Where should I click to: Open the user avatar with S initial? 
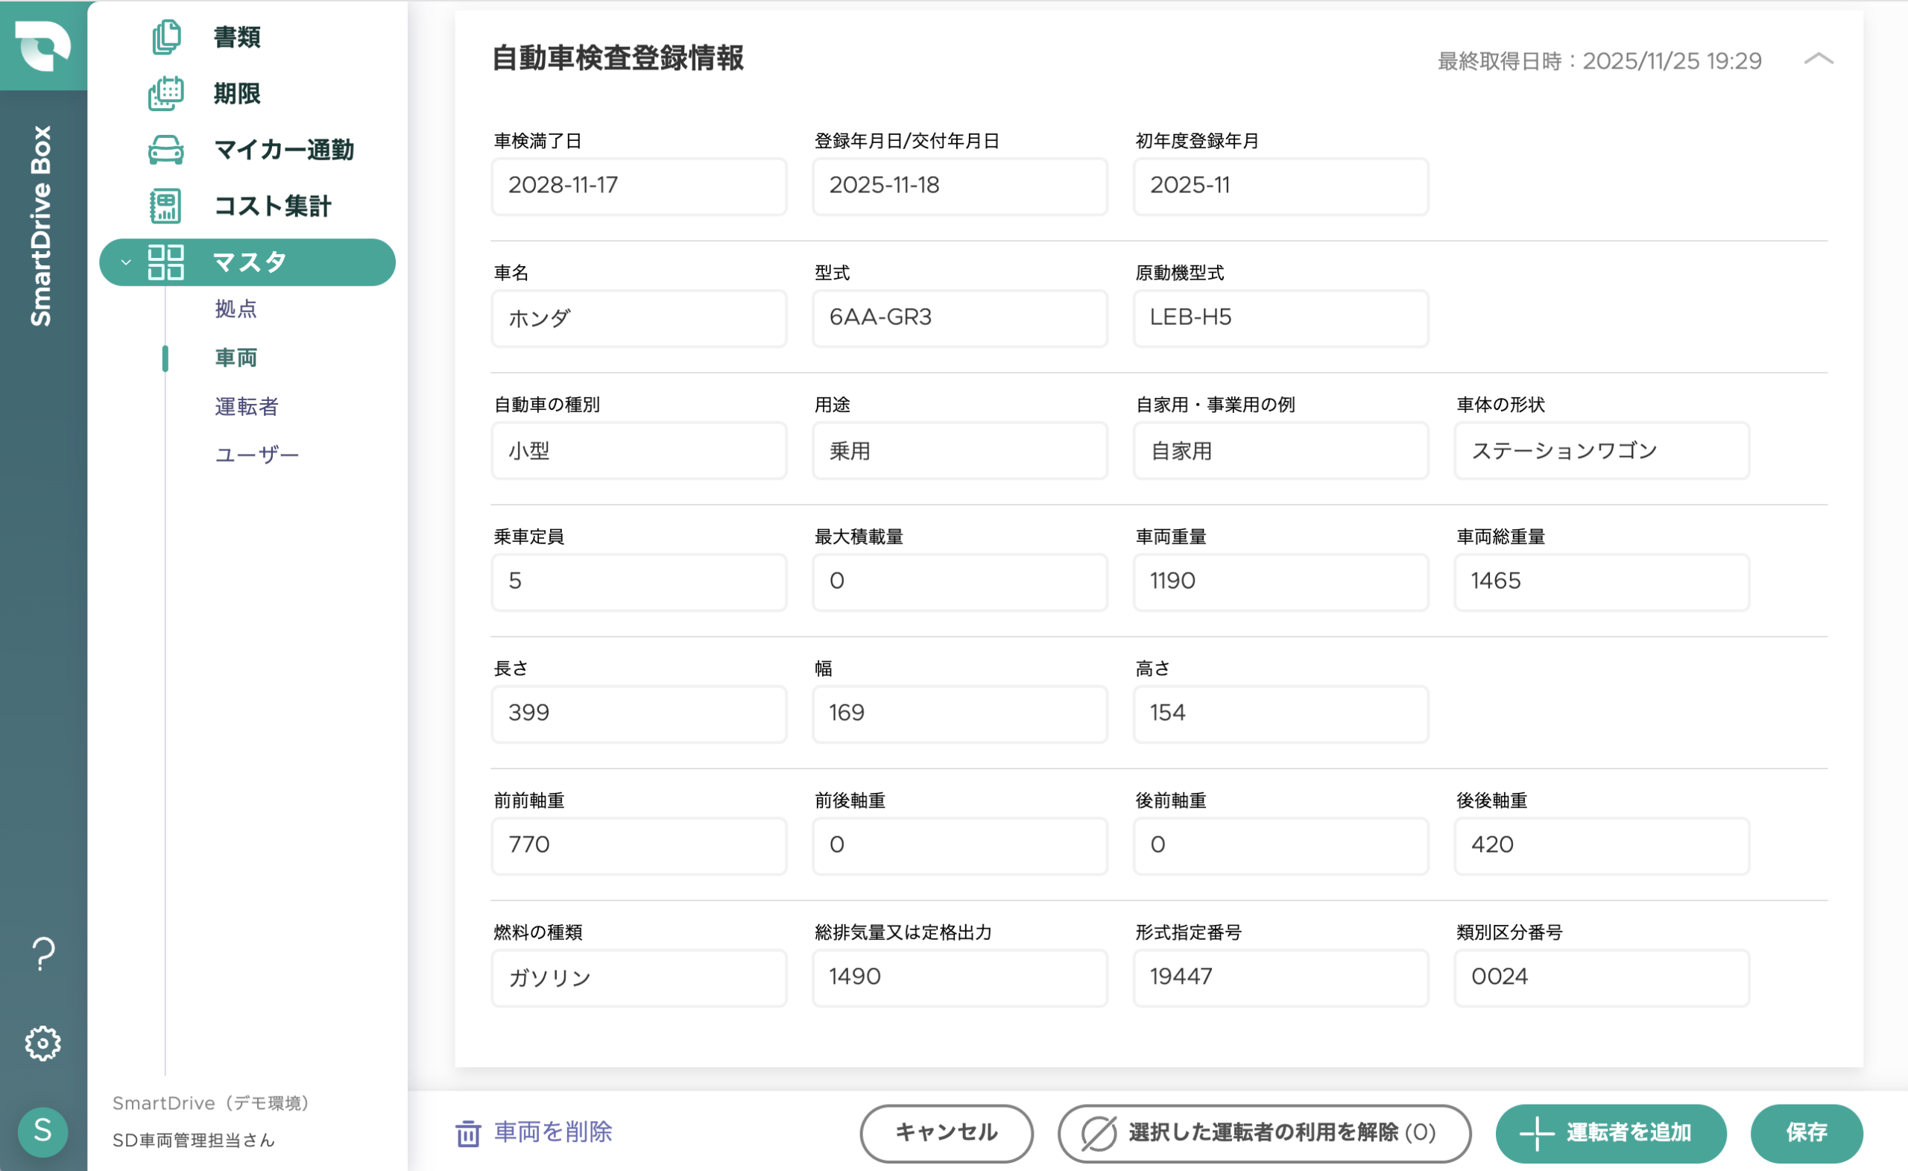click(x=43, y=1132)
